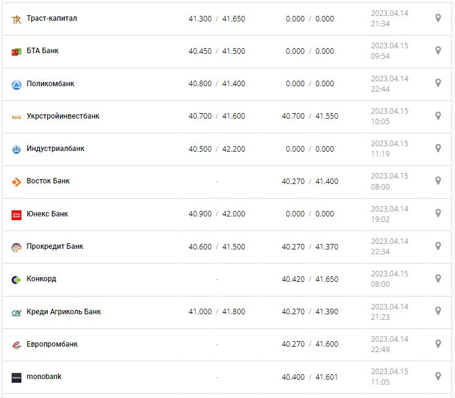Open the Траст-капитал bank link
The height and width of the screenshot is (398, 455).
(x=51, y=18)
